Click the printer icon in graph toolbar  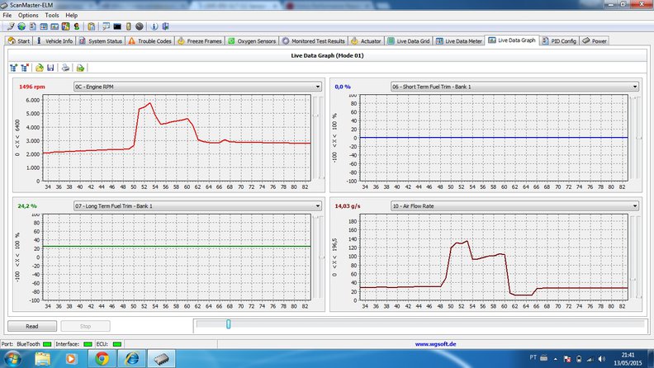click(x=65, y=68)
